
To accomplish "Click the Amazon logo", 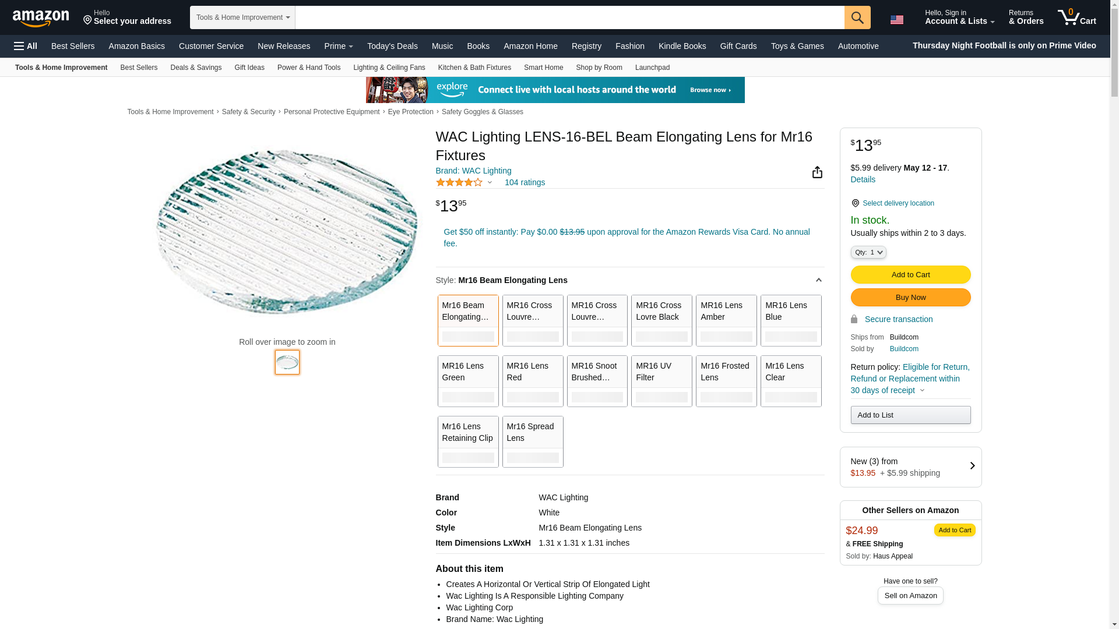I will pos(41,18).
